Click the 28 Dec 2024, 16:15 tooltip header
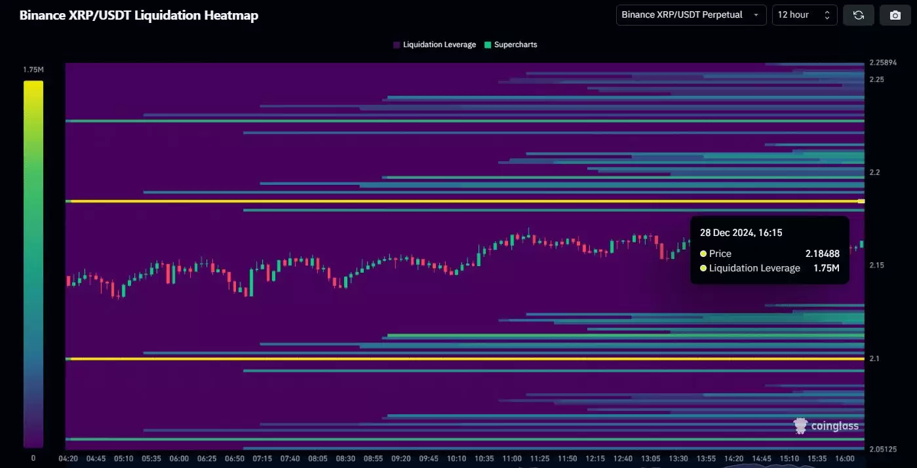 coord(741,233)
